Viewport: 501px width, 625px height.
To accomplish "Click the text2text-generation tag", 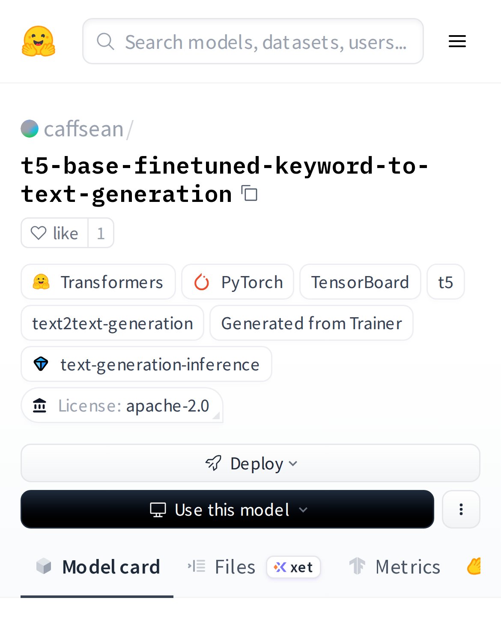I will coord(113,323).
